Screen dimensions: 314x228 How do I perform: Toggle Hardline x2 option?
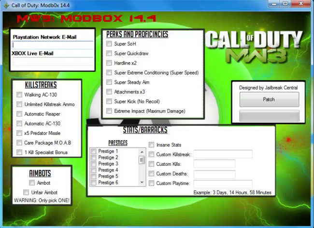pos(109,63)
